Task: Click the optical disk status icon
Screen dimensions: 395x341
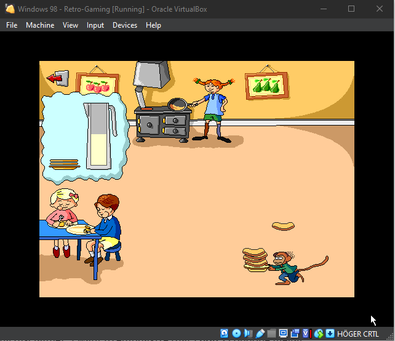Action: (x=236, y=334)
